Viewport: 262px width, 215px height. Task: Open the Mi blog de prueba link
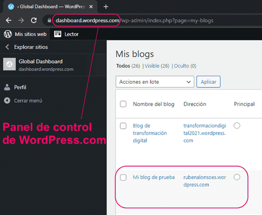tap(154, 177)
